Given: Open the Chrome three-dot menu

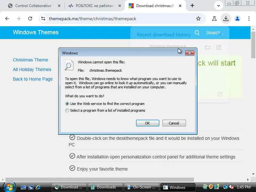Looking at the screenshot, I should pos(249,19).
